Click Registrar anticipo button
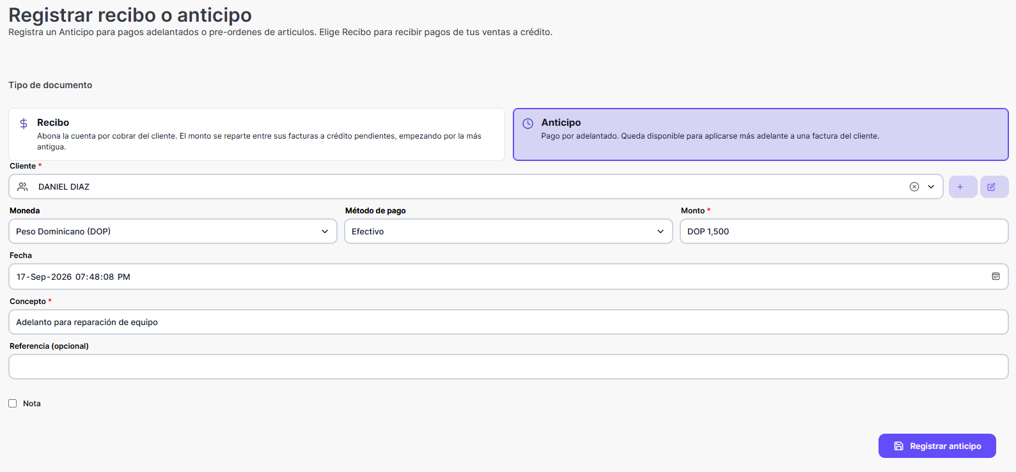 tap(937, 446)
